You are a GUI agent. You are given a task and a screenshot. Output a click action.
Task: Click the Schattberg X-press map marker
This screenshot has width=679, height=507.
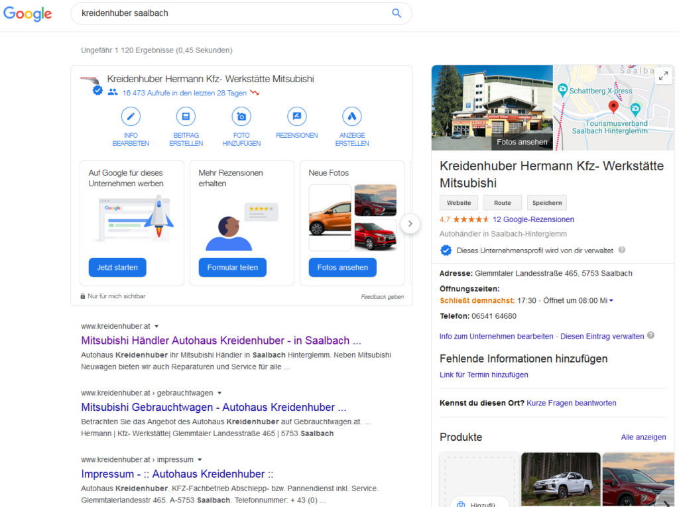pos(562,90)
